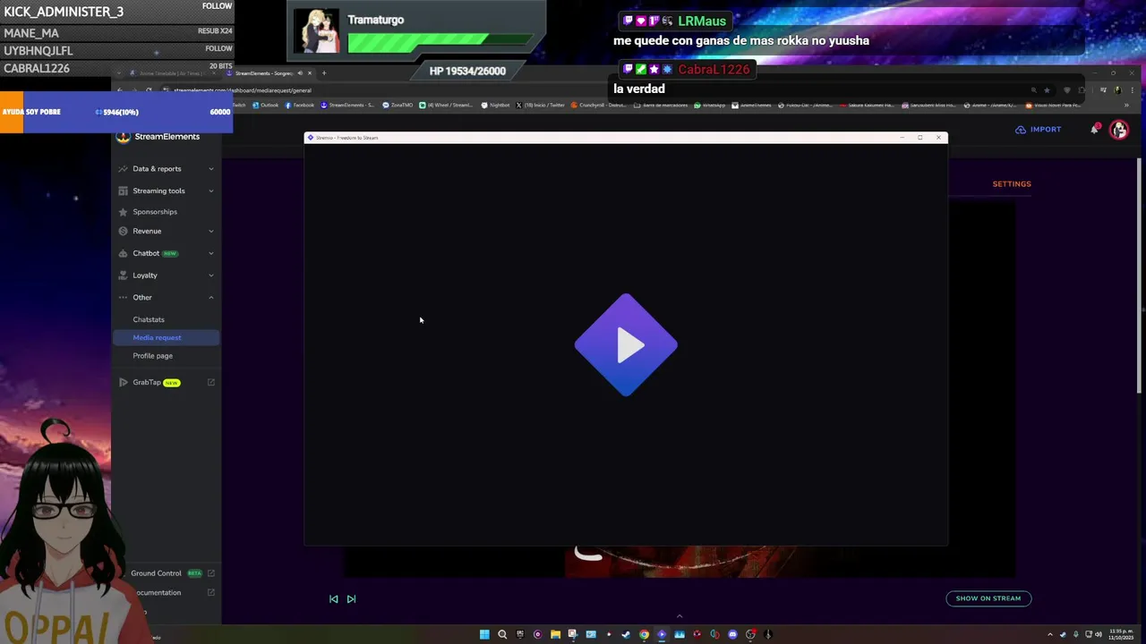Open Chrome from the taskbar
The image size is (1146, 644).
coord(644,634)
